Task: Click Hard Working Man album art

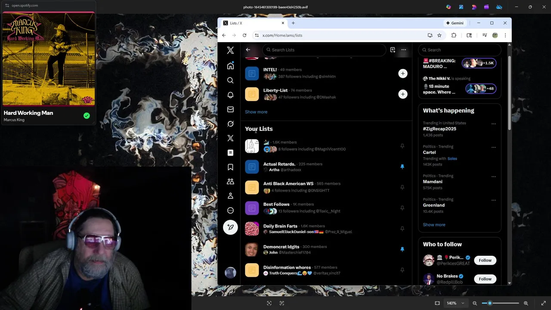Action: click(49, 59)
